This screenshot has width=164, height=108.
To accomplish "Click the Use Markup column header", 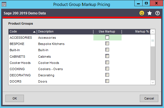I will click(x=107, y=32).
